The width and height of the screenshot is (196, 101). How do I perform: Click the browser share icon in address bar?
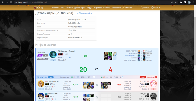(x=172, y=2)
